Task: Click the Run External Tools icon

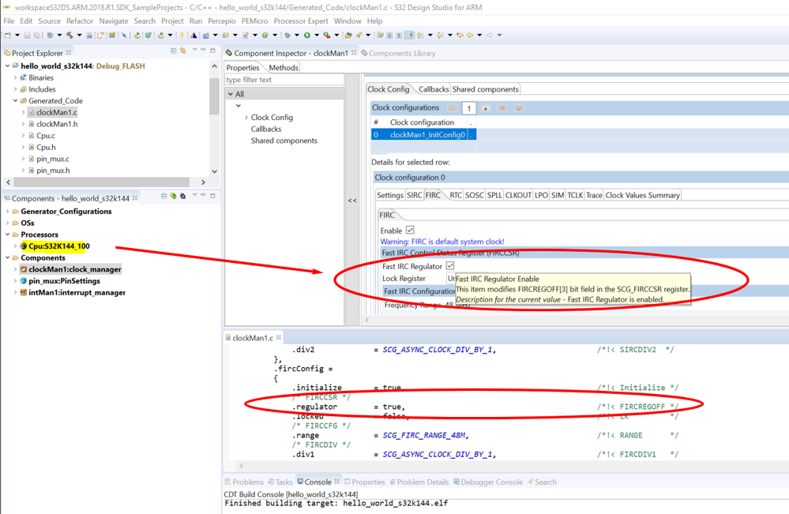Action: click(327, 36)
